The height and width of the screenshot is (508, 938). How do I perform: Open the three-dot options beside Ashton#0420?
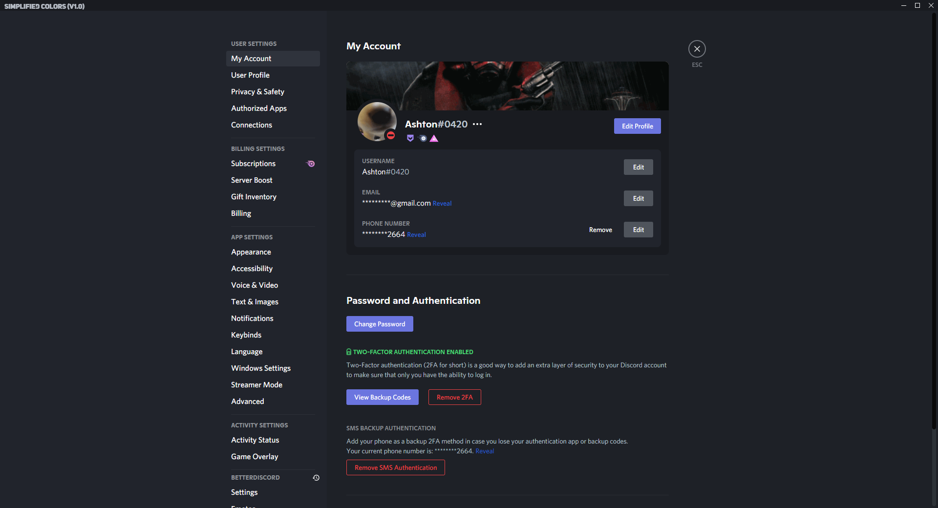tap(477, 124)
